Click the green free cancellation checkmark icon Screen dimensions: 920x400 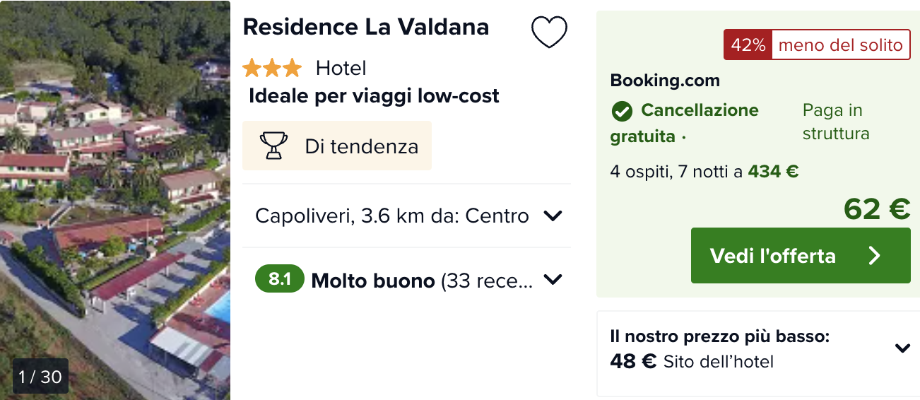pyautogui.click(x=622, y=111)
